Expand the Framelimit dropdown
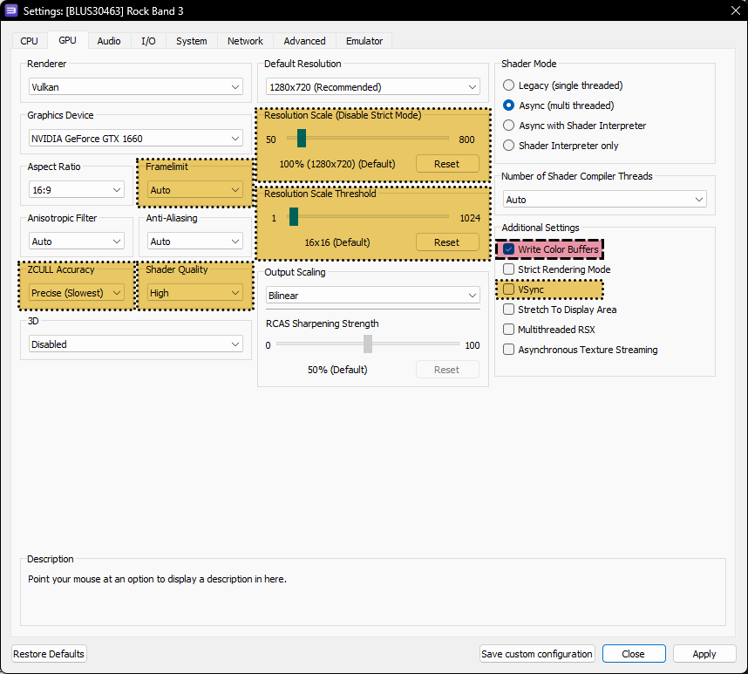The height and width of the screenshot is (674, 748). pos(194,190)
